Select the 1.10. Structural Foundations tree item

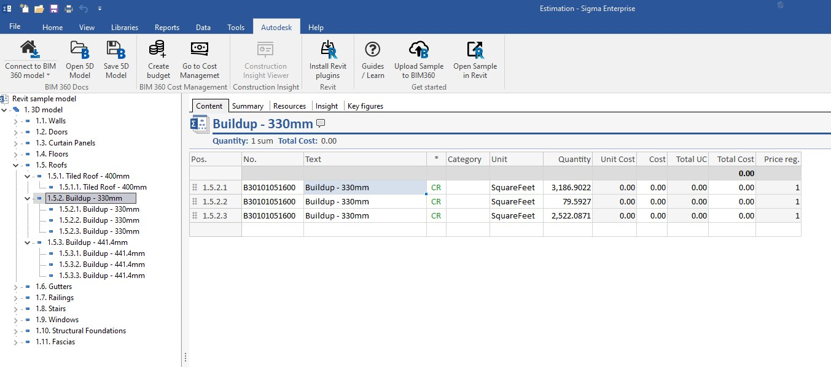pos(80,331)
